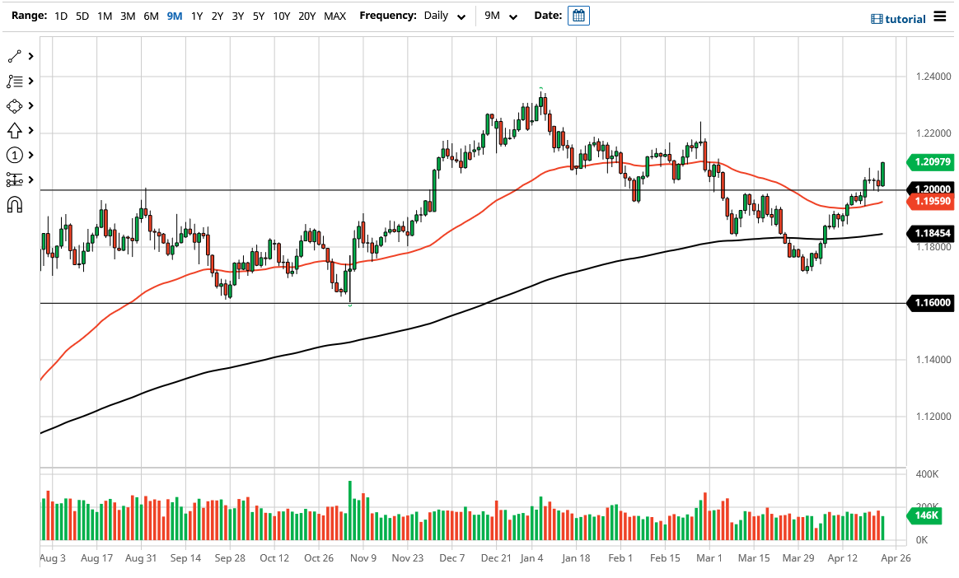Toggle the magnet snap mode

14,205
